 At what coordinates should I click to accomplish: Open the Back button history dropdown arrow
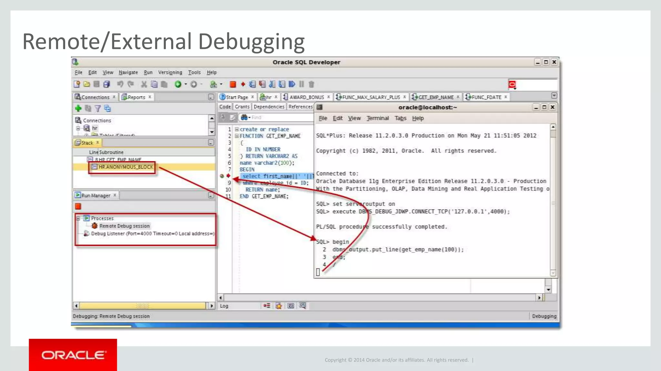click(186, 84)
